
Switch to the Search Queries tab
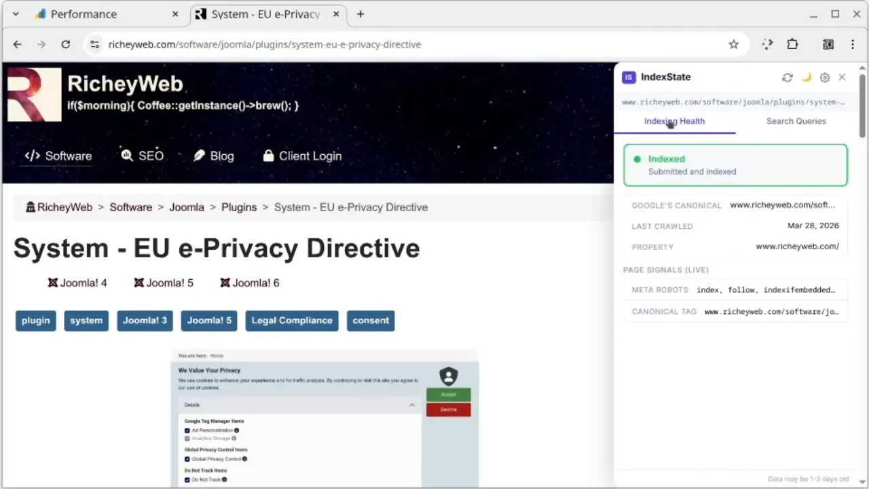tap(796, 121)
